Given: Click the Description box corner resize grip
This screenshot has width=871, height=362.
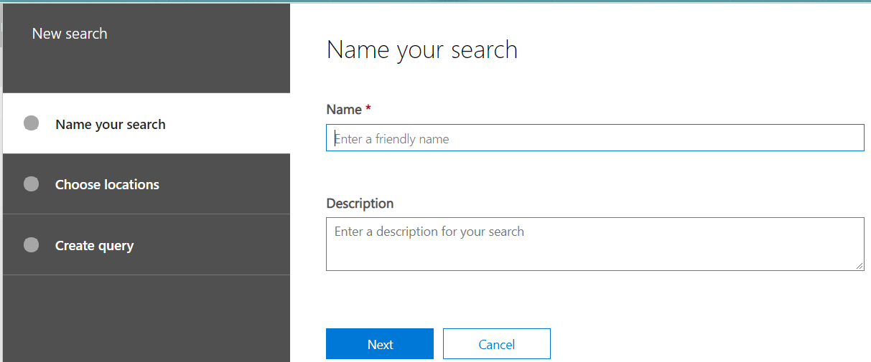Looking at the screenshot, I should point(860,266).
